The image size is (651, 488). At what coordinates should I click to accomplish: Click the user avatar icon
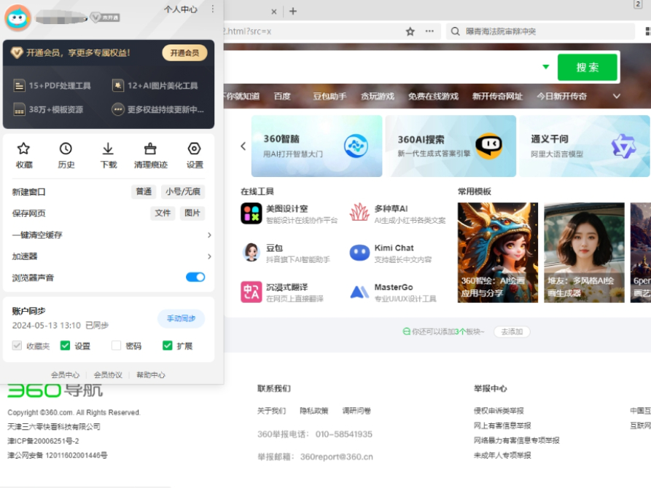point(17,17)
